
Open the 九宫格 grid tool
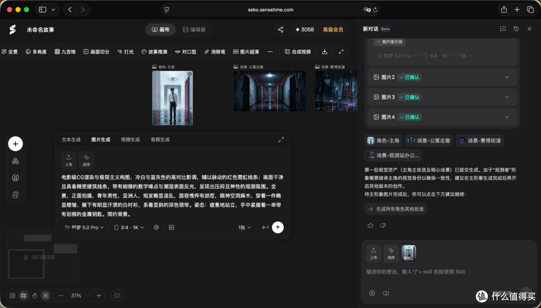[x=65, y=52]
